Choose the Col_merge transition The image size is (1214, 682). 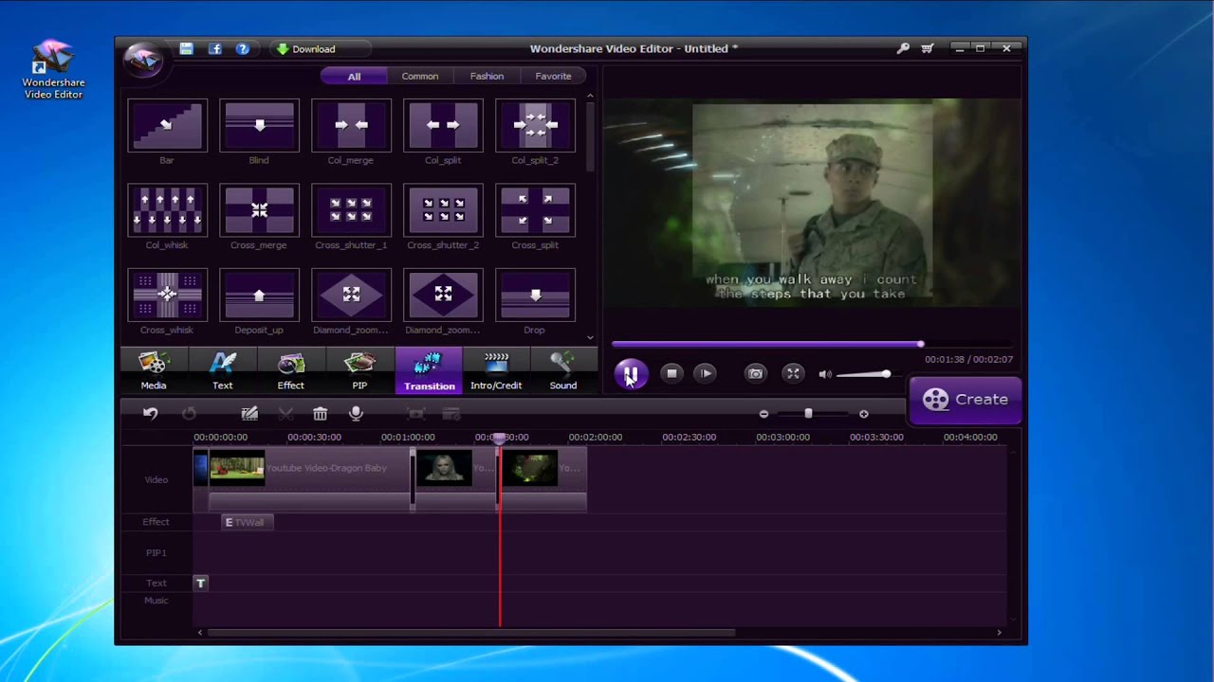(351, 125)
